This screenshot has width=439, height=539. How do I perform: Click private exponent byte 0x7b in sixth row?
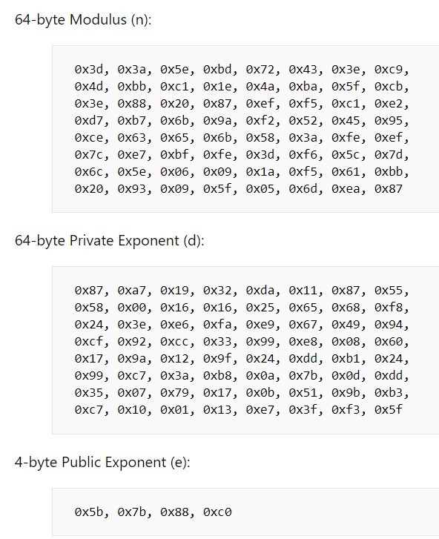[x=303, y=375]
